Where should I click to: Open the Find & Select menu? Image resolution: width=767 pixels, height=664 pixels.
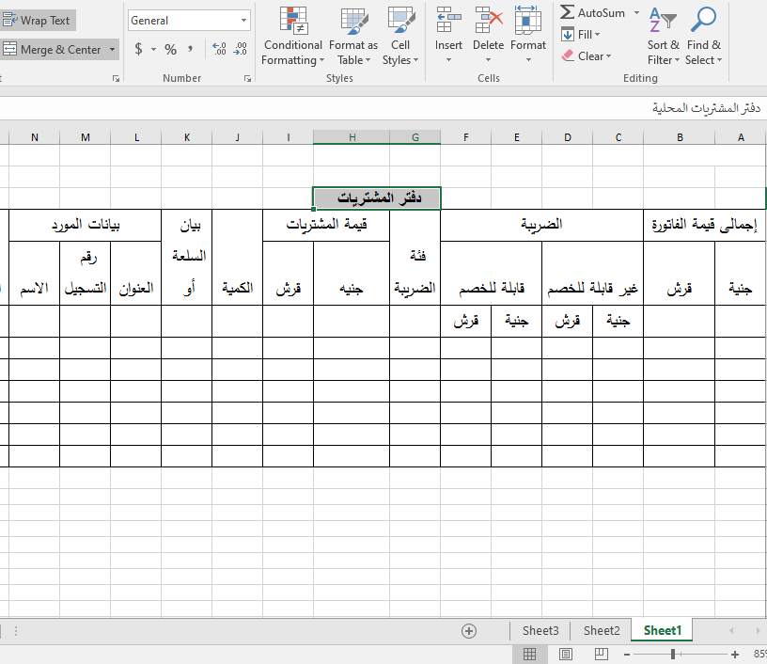coord(703,38)
